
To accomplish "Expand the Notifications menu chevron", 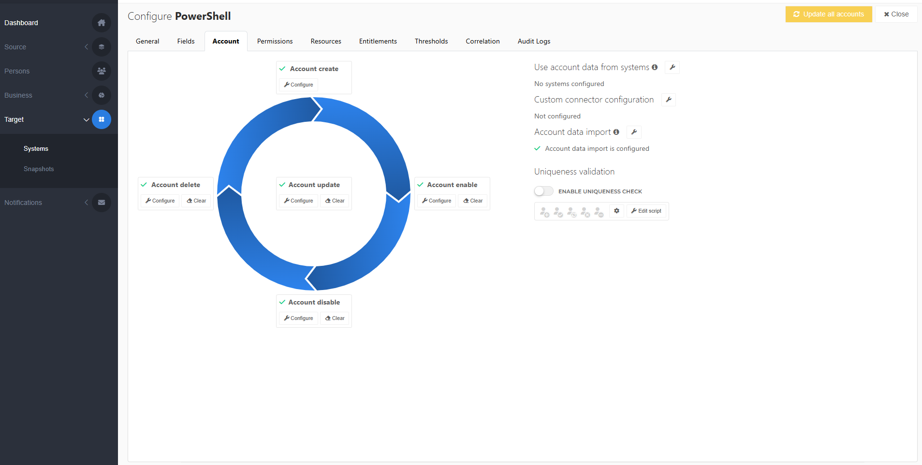I will (x=86, y=203).
